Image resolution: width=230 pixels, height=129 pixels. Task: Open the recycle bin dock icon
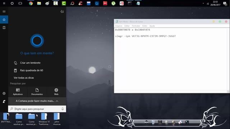pos(153,122)
